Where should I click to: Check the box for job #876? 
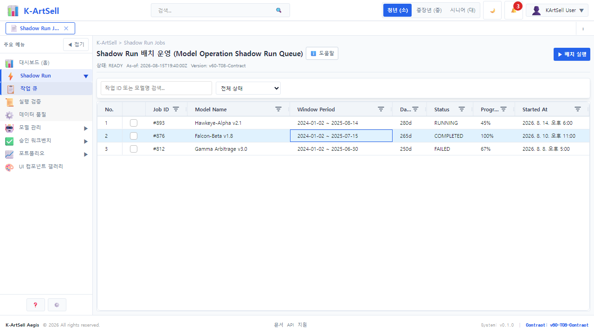pos(134,136)
